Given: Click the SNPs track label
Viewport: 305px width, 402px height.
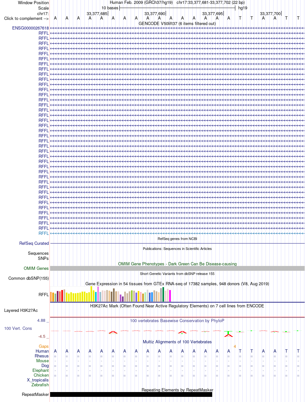Looking at the screenshot, I should [x=43, y=258].
